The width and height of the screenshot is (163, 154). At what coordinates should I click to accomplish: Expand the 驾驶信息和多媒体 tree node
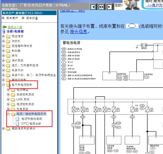(3, 129)
